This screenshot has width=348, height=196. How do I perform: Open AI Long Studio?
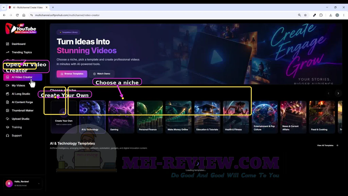click(21, 94)
